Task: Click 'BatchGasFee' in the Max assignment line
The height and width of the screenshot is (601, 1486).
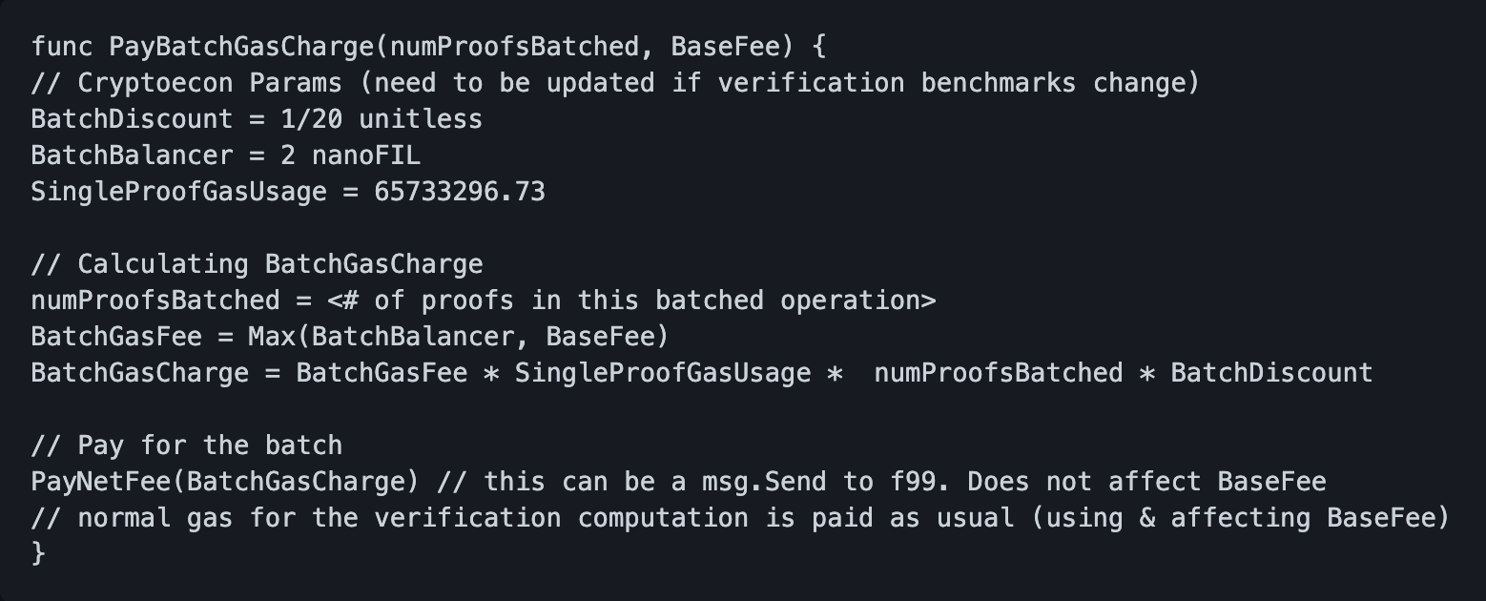Action: click(116, 337)
